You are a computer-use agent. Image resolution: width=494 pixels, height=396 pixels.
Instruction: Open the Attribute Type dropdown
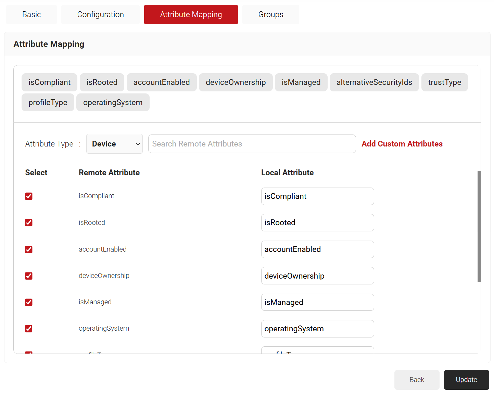(114, 144)
